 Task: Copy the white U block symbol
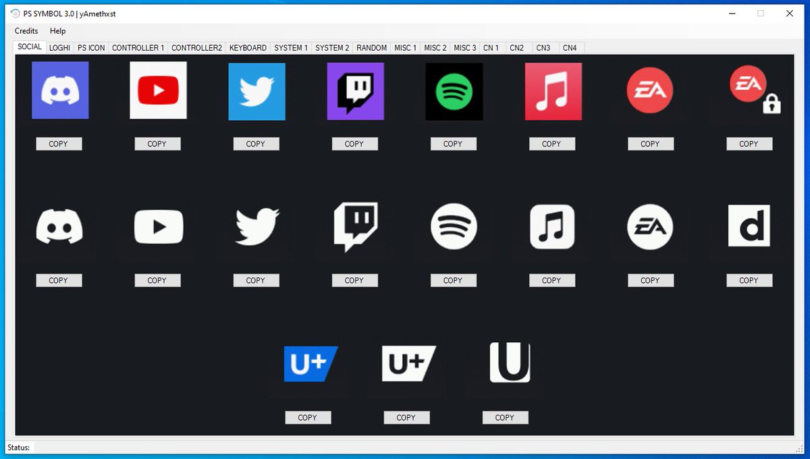505,418
